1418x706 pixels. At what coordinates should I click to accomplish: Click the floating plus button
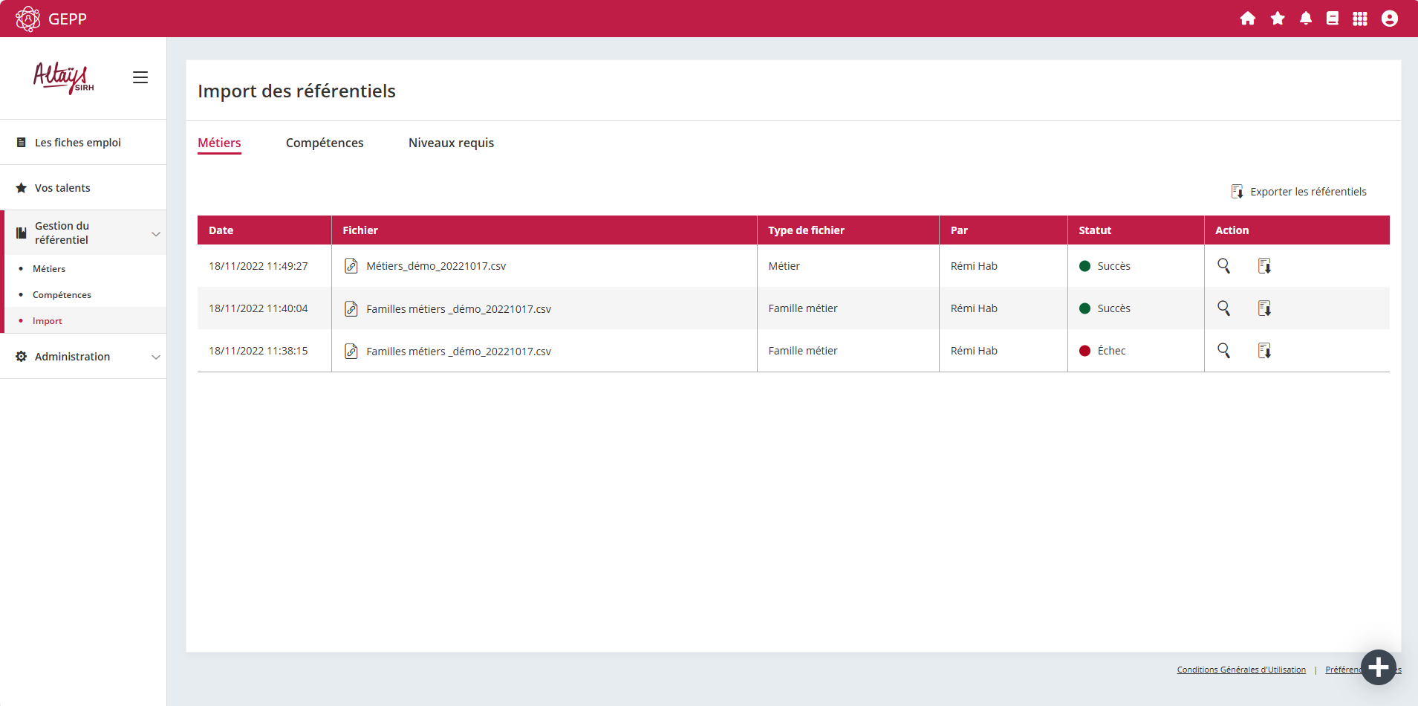point(1379,667)
